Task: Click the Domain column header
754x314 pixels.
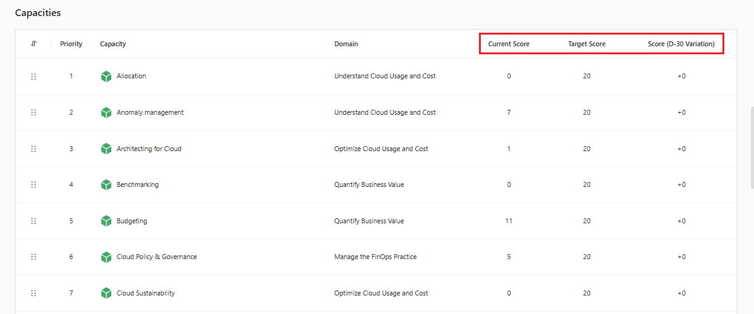Action: pyautogui.click(x=346, y=44)
